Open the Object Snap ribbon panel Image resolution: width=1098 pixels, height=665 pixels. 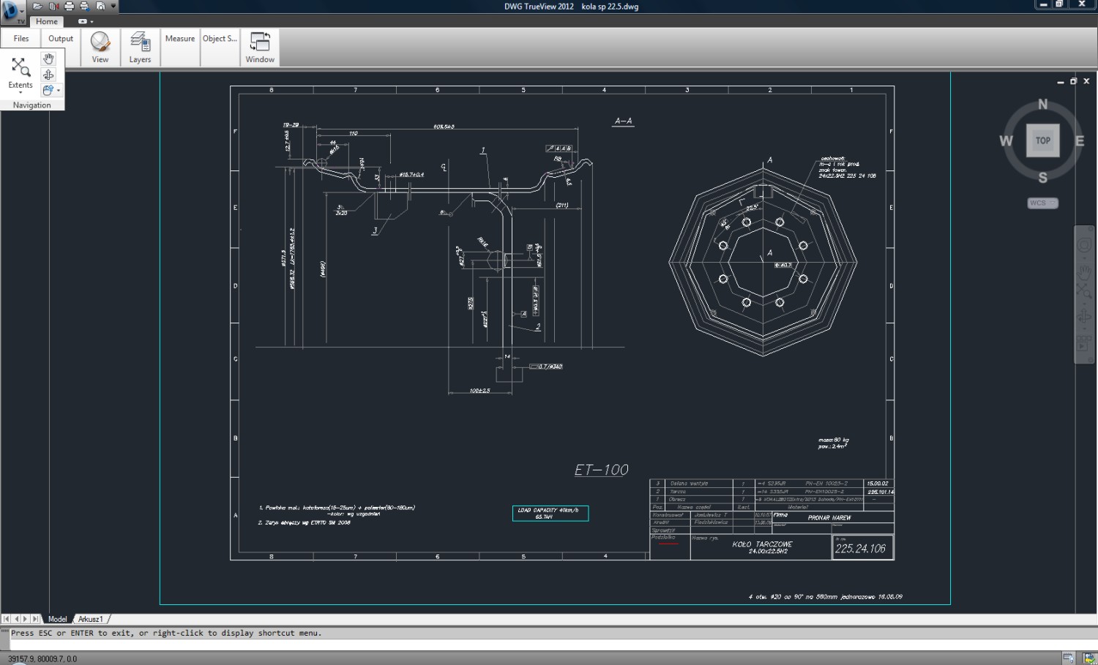coord(220,39)
